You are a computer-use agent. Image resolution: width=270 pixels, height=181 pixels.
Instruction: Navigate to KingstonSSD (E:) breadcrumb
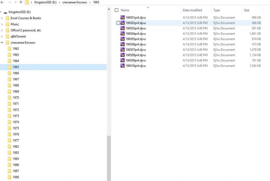tap(45, 2)
